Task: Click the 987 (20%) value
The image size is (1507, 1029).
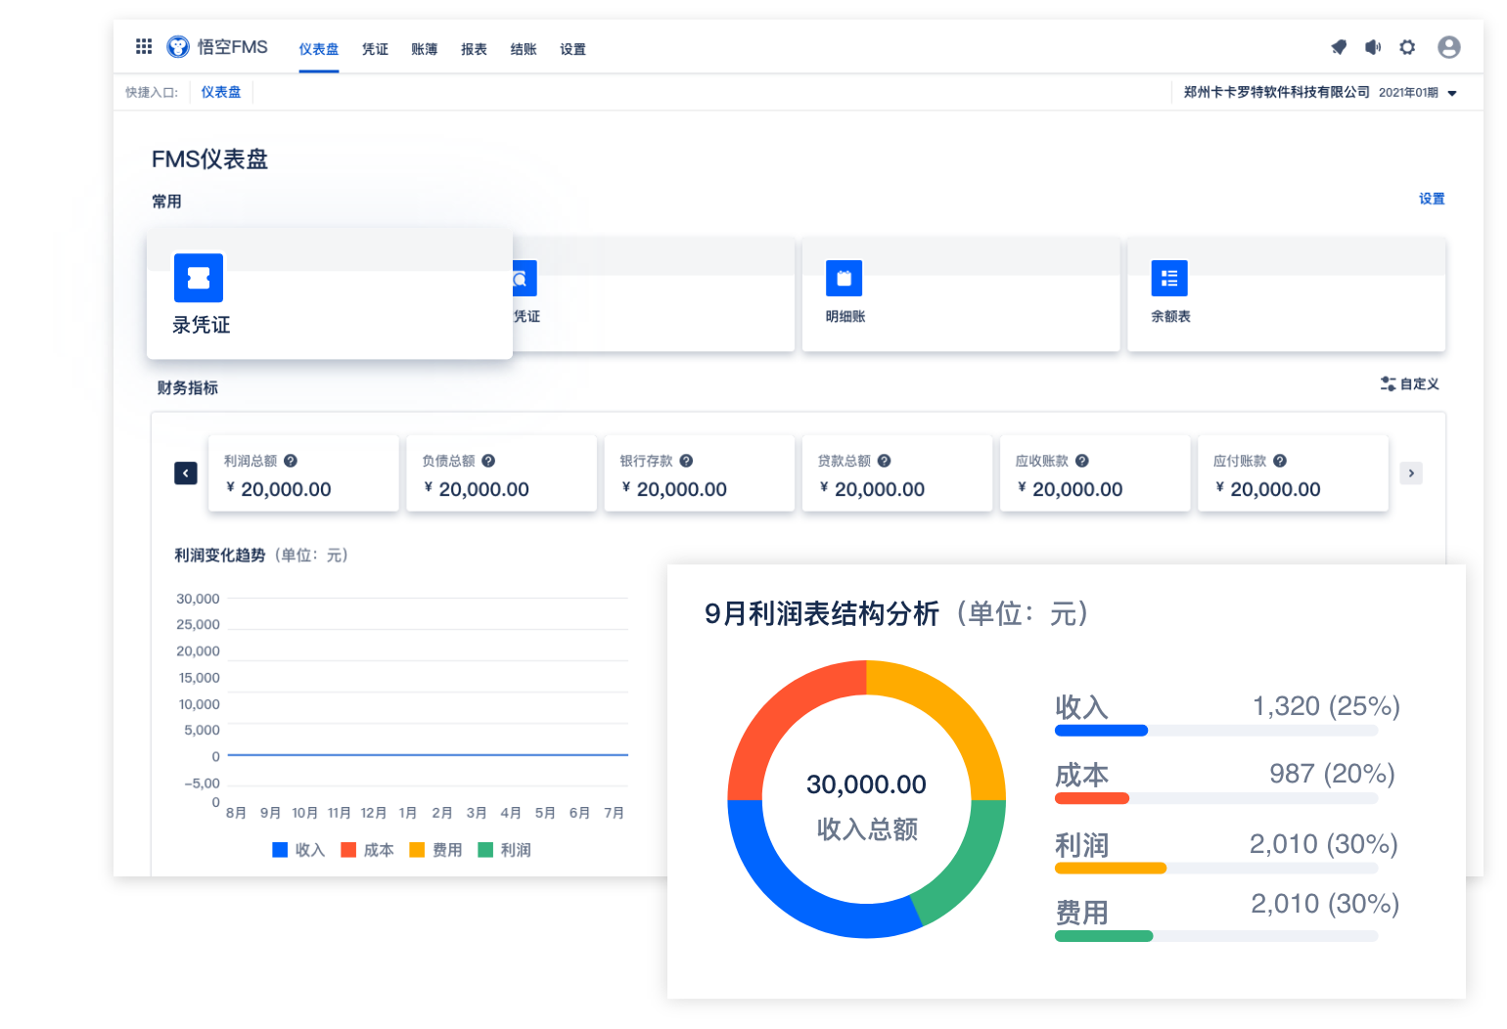Action: click(1332, 774)
